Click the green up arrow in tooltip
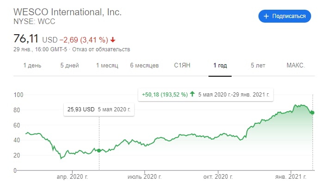This screenshot has width=325, height=188. (192, 95)
